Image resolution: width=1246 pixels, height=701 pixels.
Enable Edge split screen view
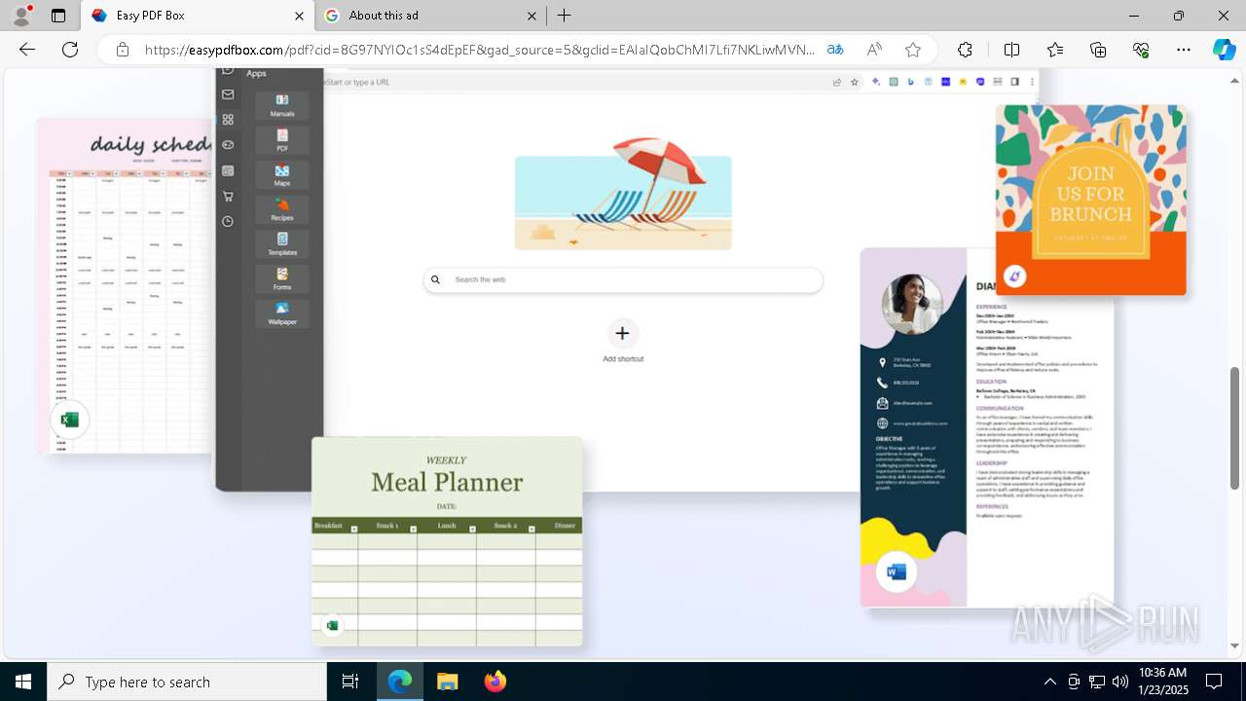click(x=1011, y=50)
